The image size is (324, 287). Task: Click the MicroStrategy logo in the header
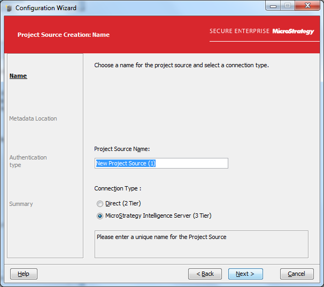[x=293, y=31]
